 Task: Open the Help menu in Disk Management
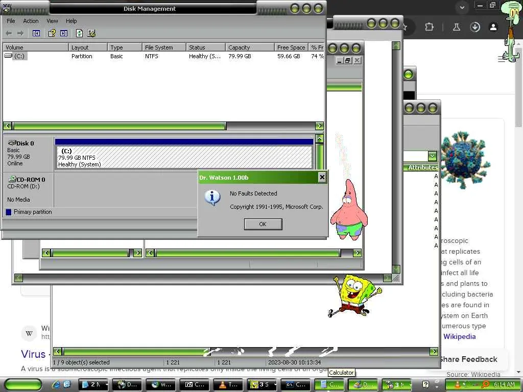coord(72,21)
